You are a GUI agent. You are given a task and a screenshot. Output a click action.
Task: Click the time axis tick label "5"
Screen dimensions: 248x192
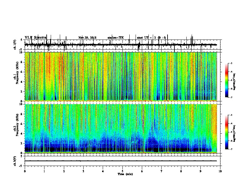point(122,171)
